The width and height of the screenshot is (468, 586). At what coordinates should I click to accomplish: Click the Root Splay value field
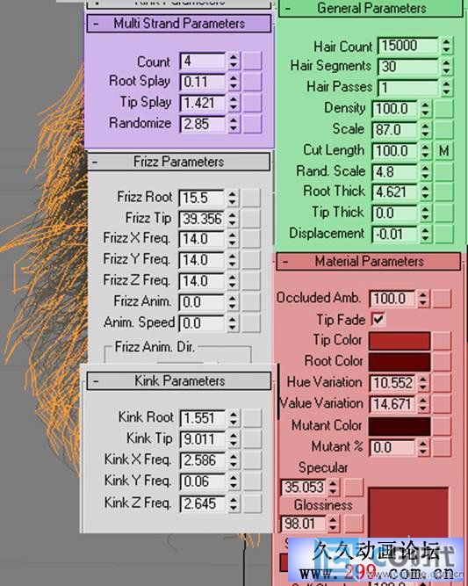[202, 83]
